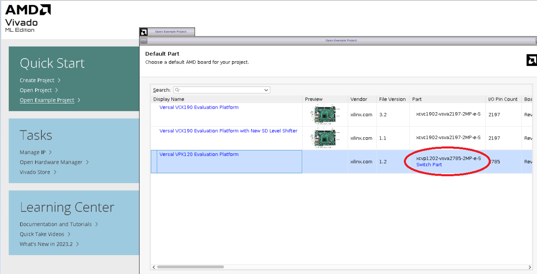
Task: Sort the table by the Part column header
Action: pos(417,99)
